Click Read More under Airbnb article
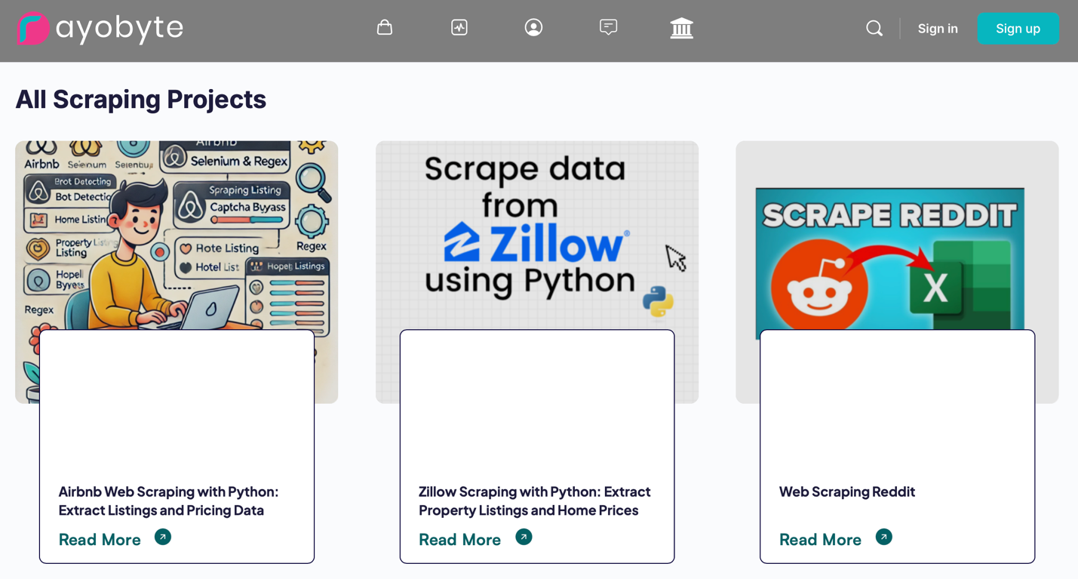 click(x=100, y=539)
